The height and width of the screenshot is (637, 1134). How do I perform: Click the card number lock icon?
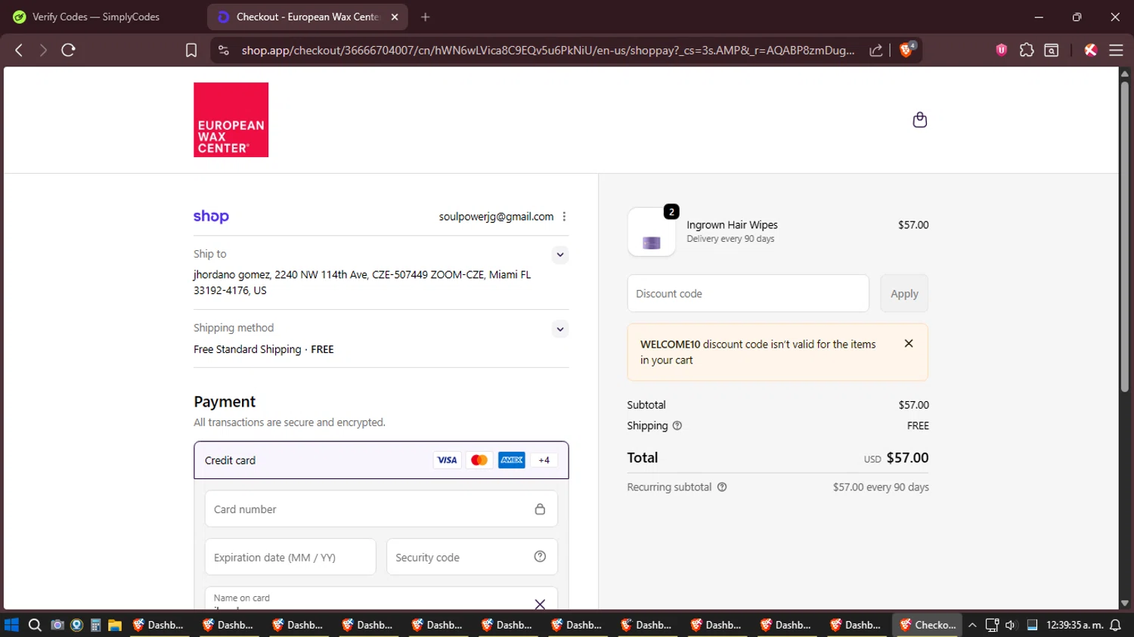(540, 509)
